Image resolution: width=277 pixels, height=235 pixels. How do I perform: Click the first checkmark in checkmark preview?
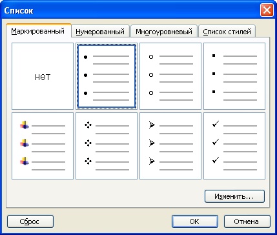tap(216, 124)
